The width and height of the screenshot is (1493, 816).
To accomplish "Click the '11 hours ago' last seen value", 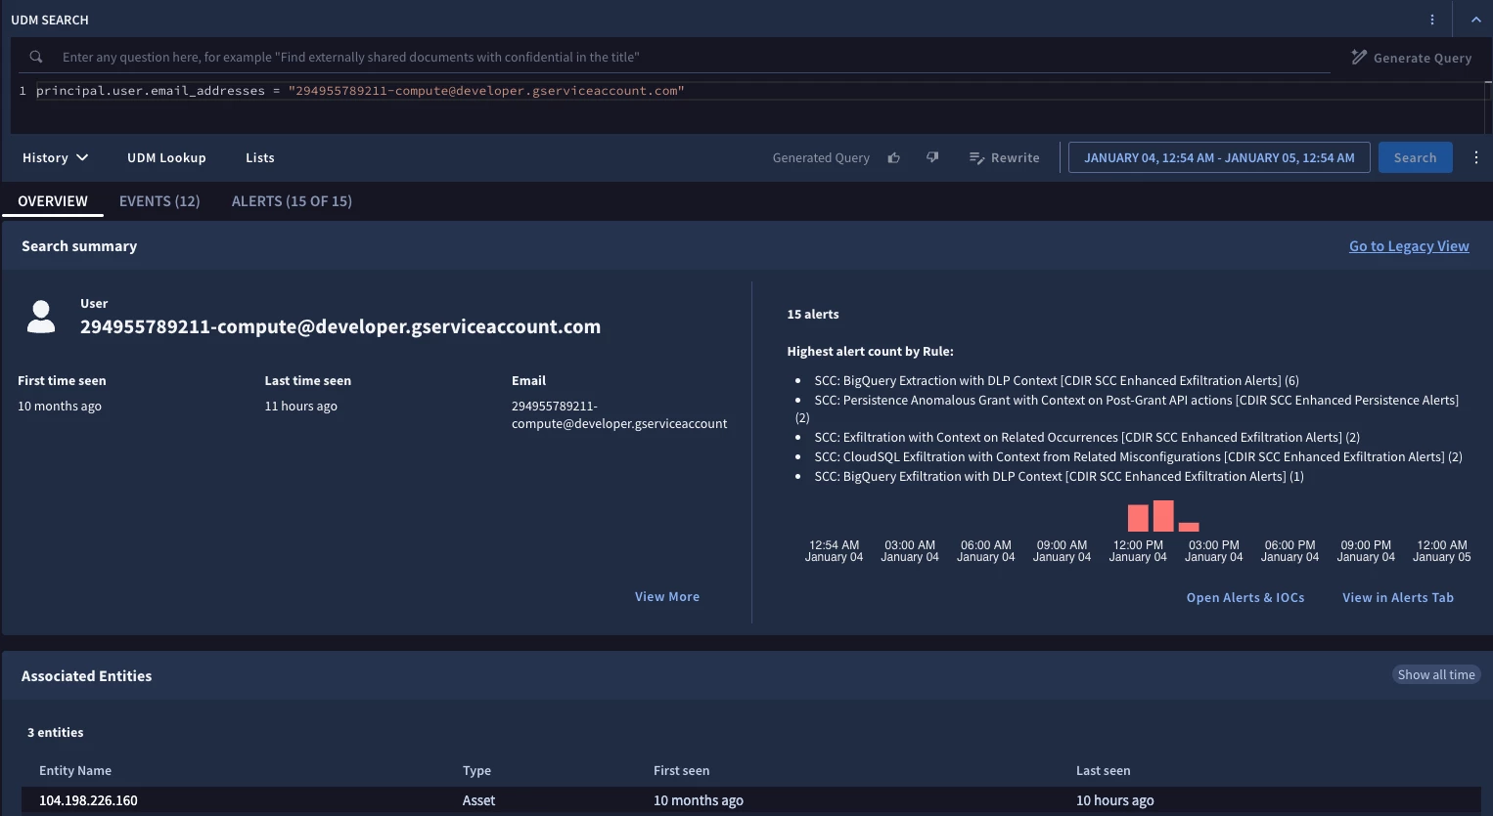I will (x=300, y=406).
